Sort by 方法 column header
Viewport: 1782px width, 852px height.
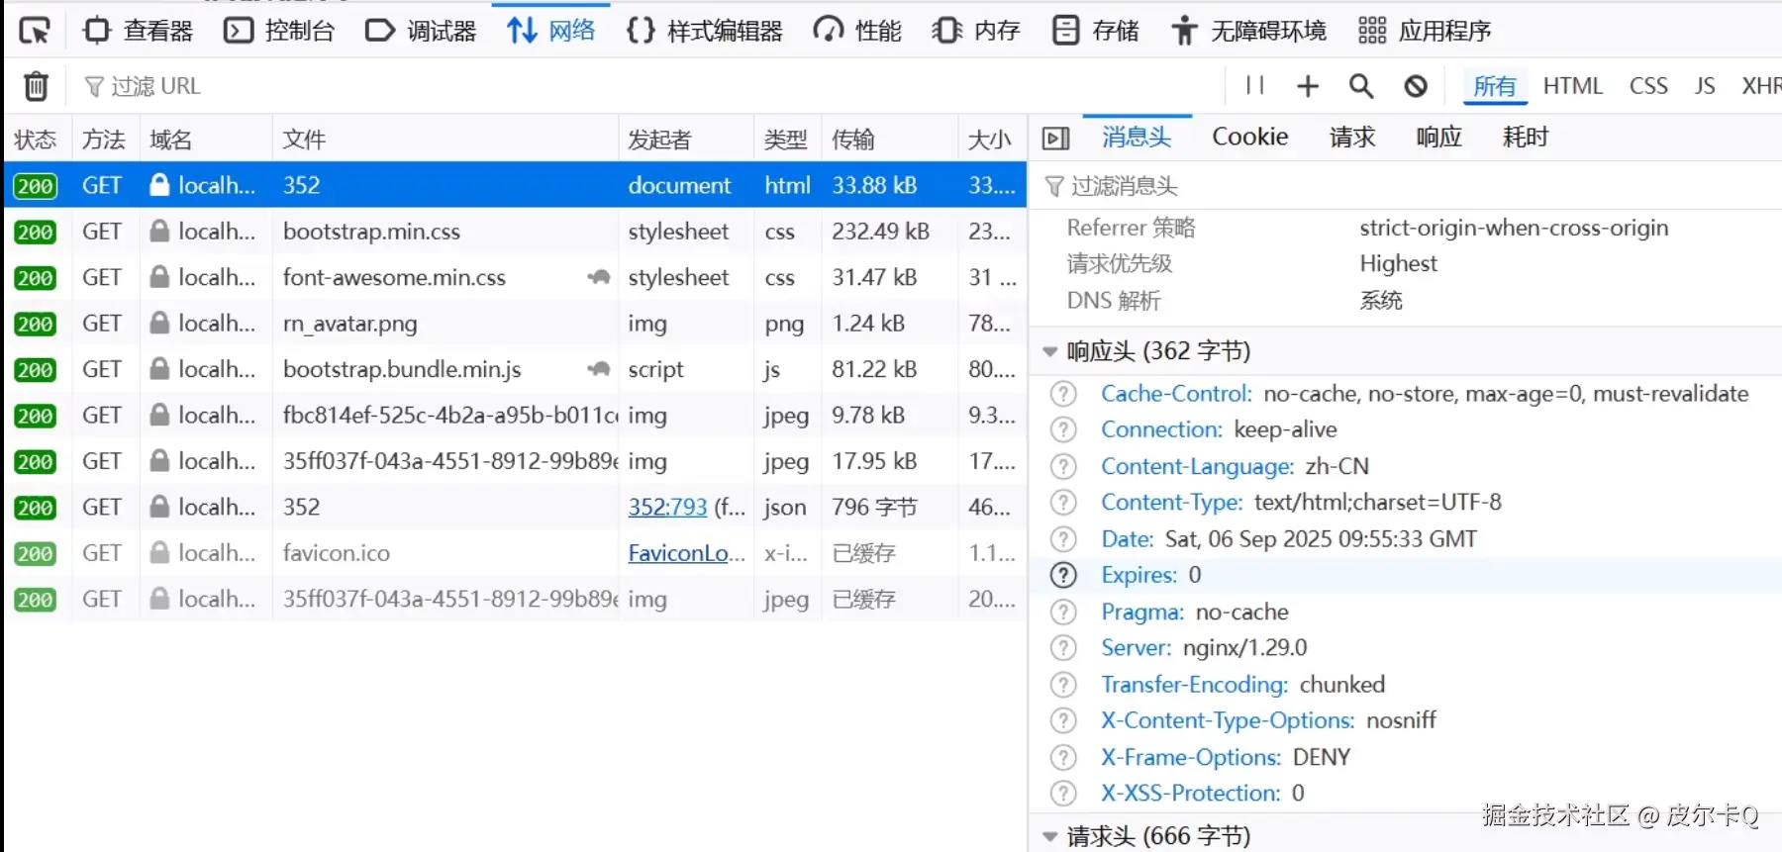pos(104,139)
